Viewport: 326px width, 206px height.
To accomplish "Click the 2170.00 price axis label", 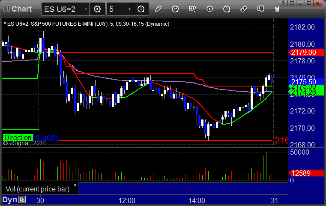I will (302, 128).
